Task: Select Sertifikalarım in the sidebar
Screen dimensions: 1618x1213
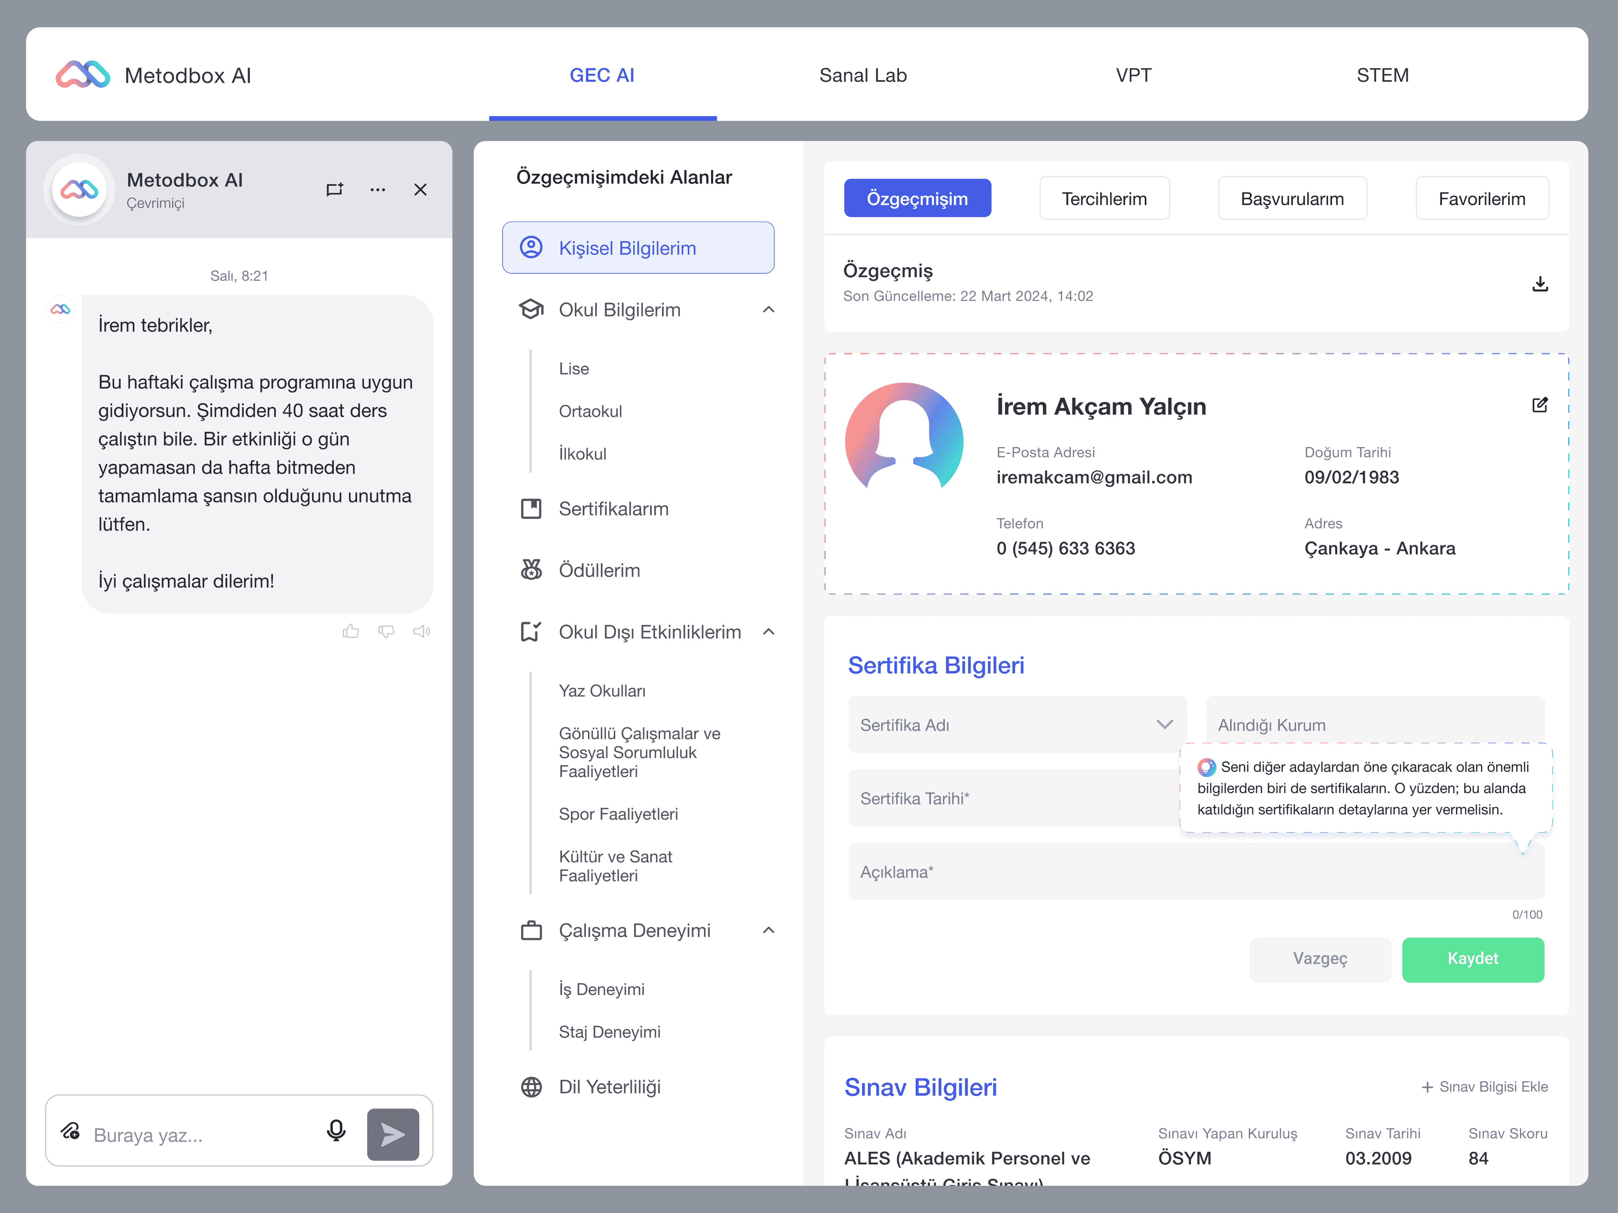Action: [613, 508]
